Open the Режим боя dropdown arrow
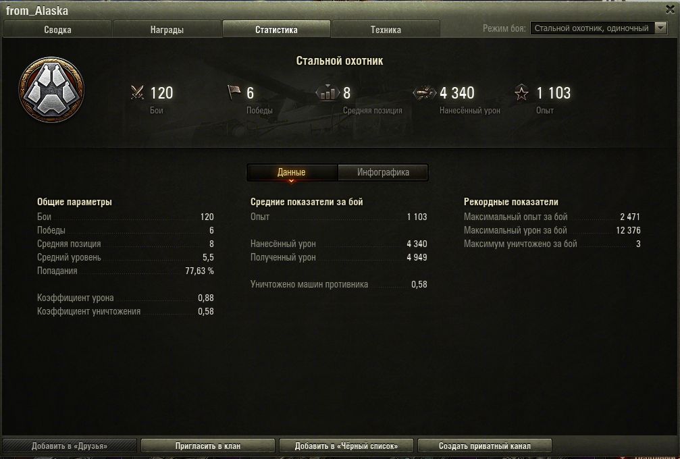Viewport: 680px width, 459px height. click(660, 28)
